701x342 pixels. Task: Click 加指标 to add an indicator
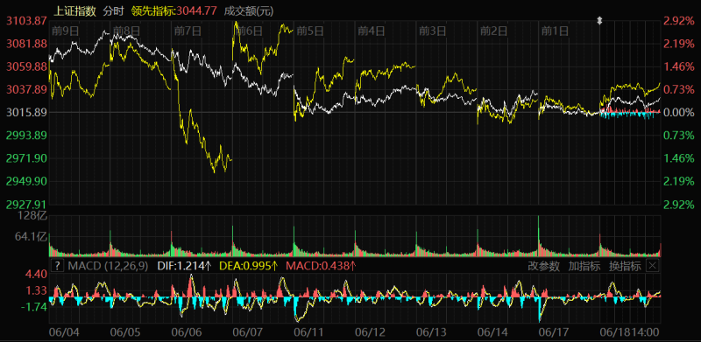pos(584,267)
